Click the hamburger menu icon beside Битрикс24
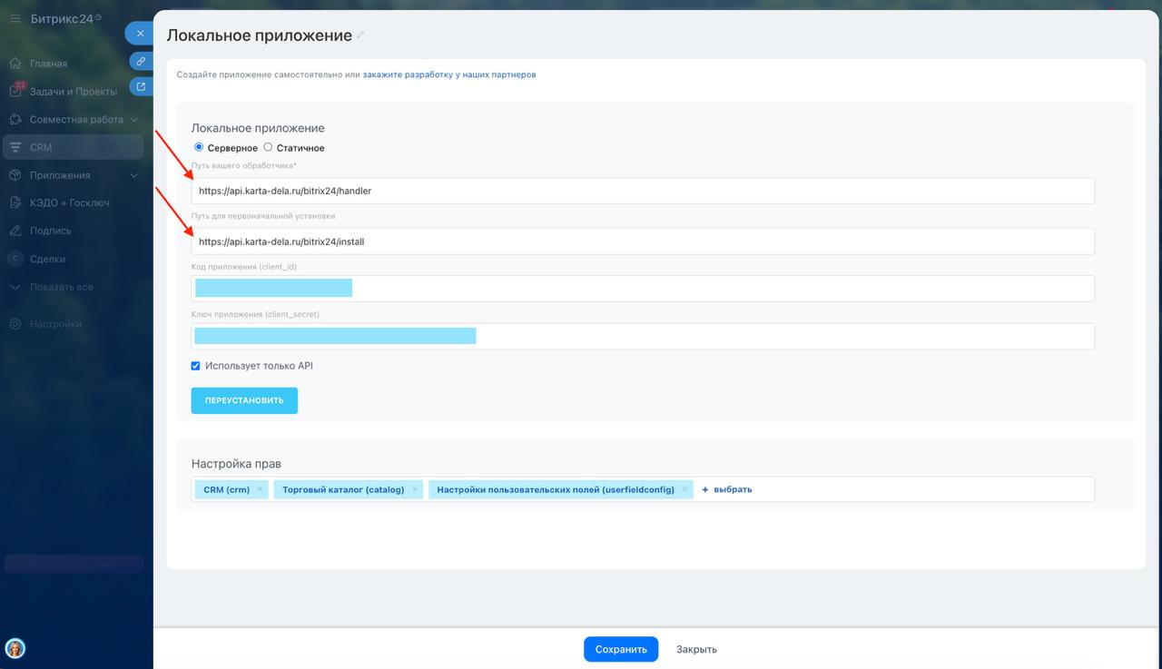This screenshot has height=669, width=1162. tap(15, 18)
